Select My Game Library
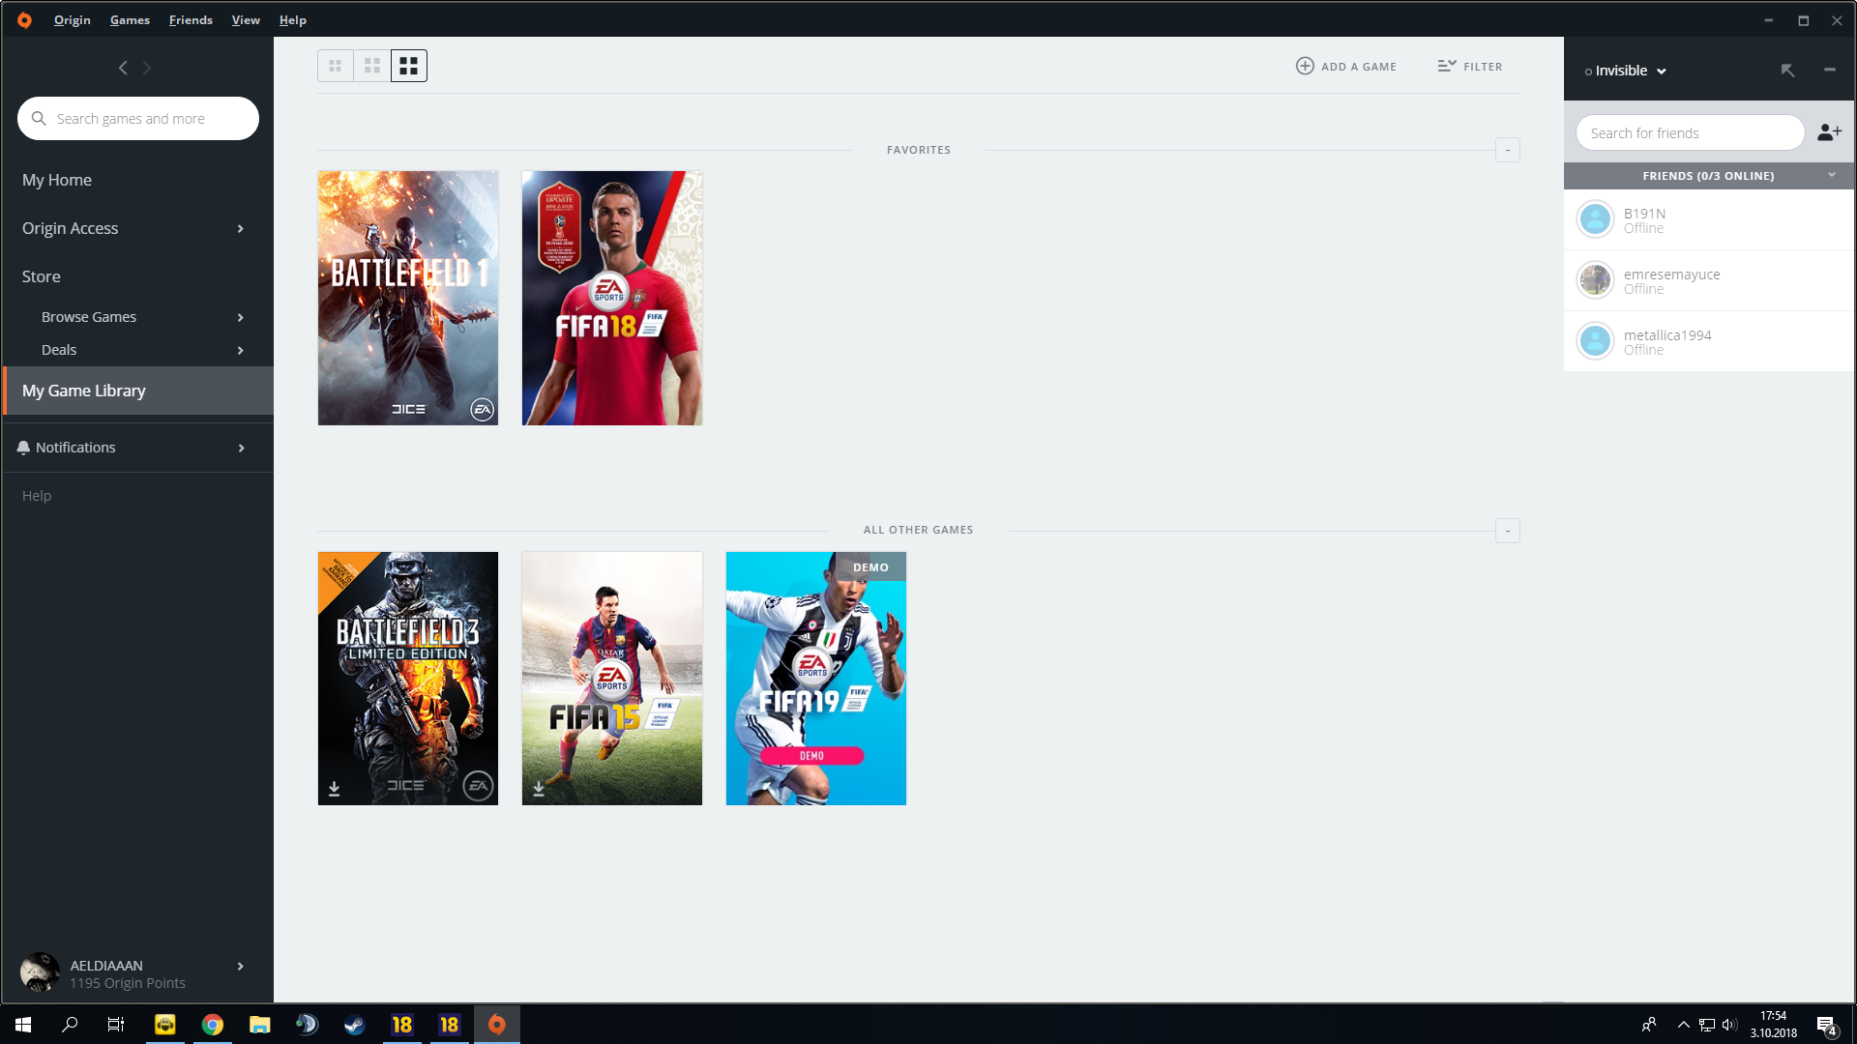 (x=137, y=391)
